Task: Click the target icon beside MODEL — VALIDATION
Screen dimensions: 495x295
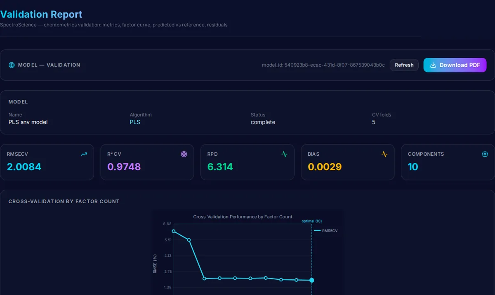Action: 12,65
